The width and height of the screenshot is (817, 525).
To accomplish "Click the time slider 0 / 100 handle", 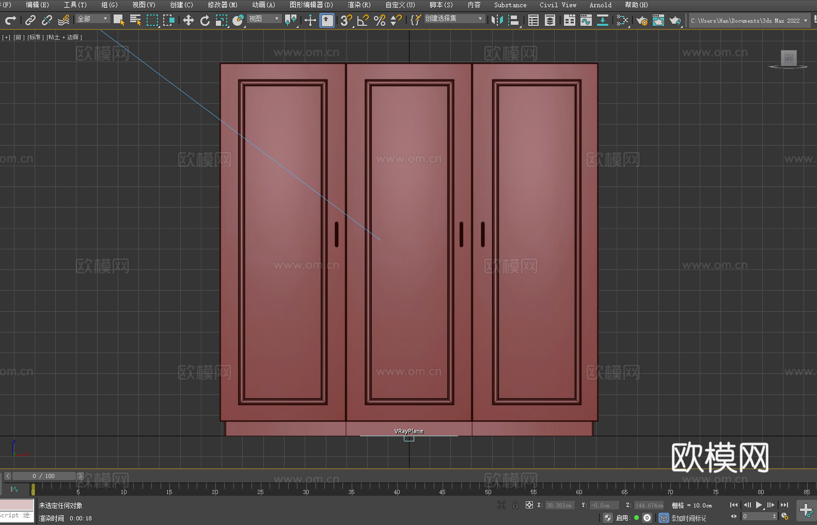I will pyautogui.click(x=44, y=476).
